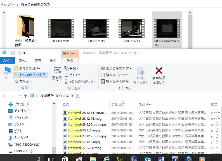This screenshot has height=161, width=222.
Task: Click the PC location icon in ribbon
Action: (7, 73)
